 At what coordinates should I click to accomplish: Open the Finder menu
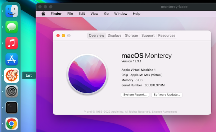pyautogui.click(x=56, y=14)
